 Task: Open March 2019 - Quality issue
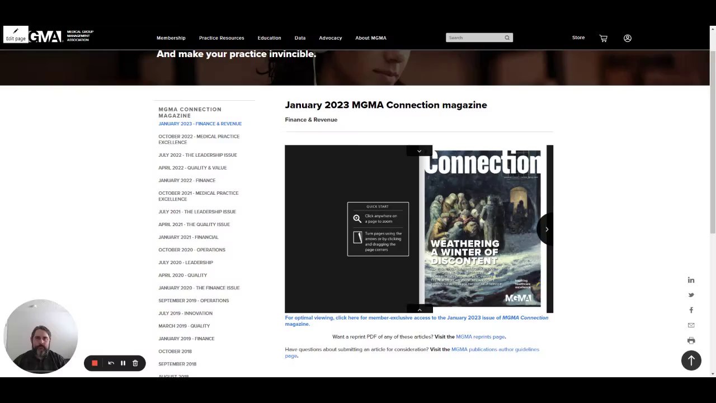tap(184, 326)
